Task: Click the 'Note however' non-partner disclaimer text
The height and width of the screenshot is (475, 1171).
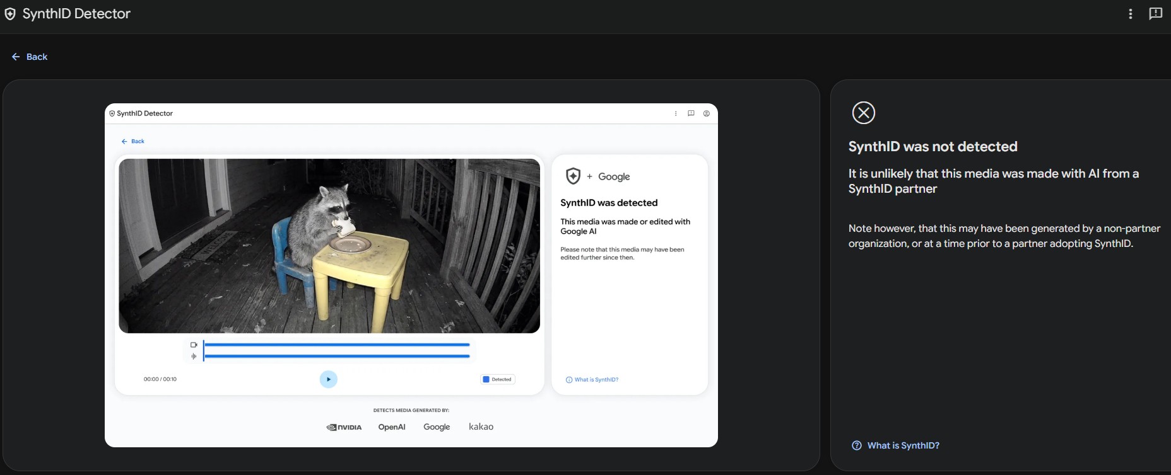Action: [x=1004, y=236]
